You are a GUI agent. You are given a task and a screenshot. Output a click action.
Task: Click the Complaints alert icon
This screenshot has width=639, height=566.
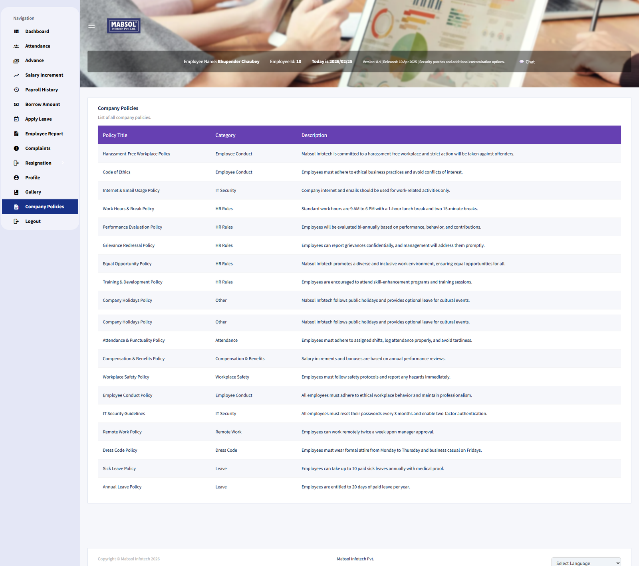coord(16,148)
